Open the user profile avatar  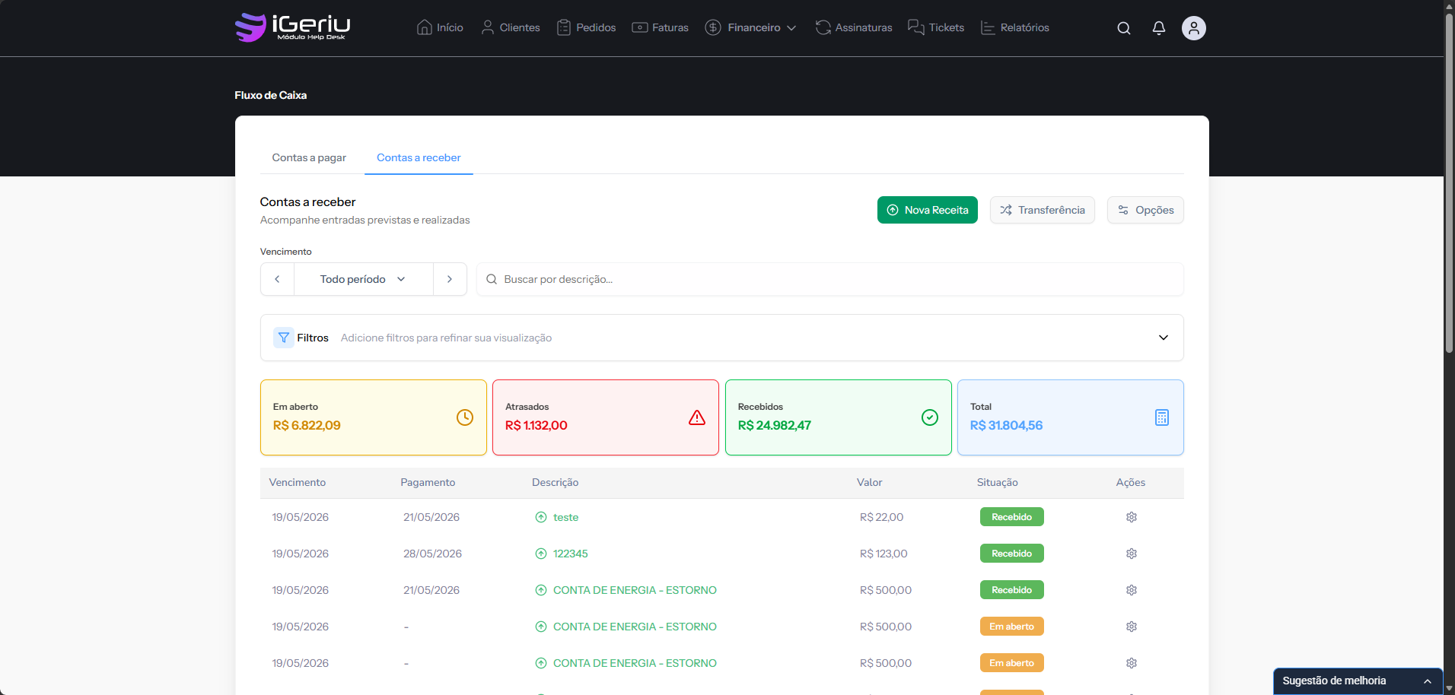click(1194, 28)
